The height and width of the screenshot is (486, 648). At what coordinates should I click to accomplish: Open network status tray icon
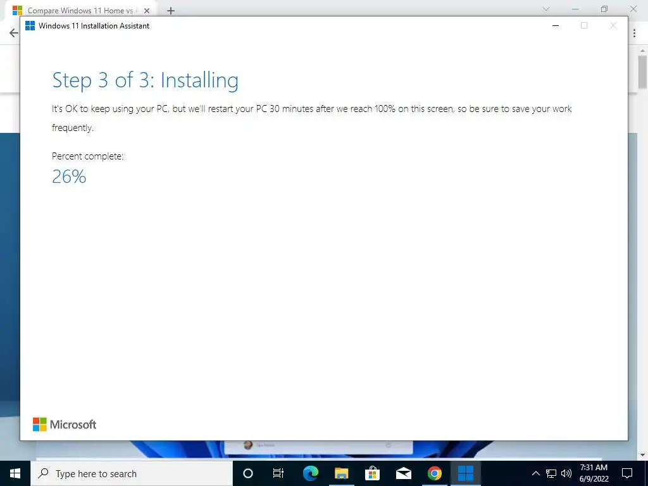pyautogui.click(x=551, y=473)
